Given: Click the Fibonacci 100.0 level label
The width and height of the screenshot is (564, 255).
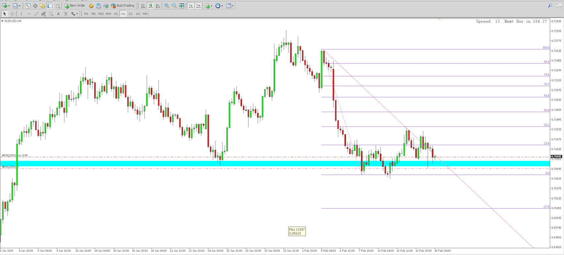Looking at the screenshot, I should [546, 48].
